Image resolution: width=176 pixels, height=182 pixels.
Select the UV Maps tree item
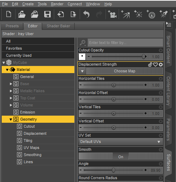tap(32, 148)
